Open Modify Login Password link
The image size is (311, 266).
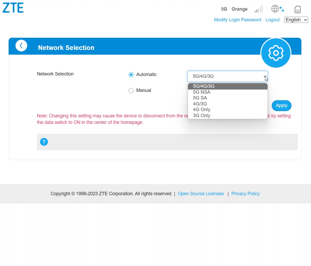pos(237,20)
